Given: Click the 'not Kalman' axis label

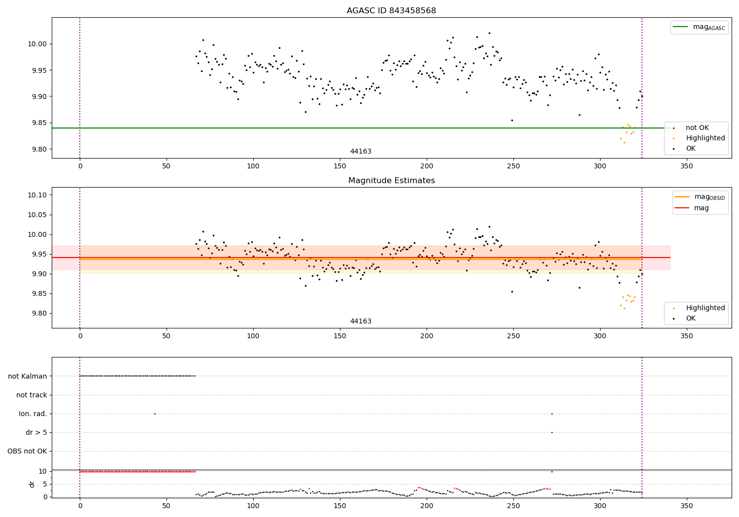Looking at the screenshot, I should (28, 377).
